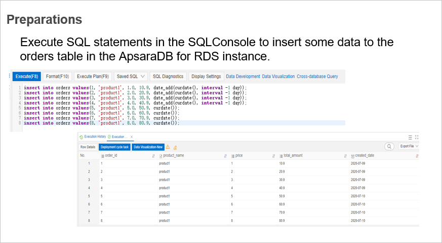Click the orange lock icon beside the warning
Viewport: 442px width, 243px height.
tap(175, 147)
